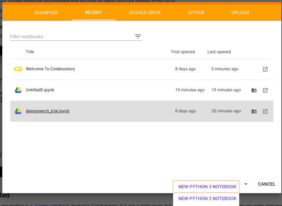Switch to the GOOGLE DRIVE tab
The width and height of the screenshot is (282, 206).
tap(145, 12)
